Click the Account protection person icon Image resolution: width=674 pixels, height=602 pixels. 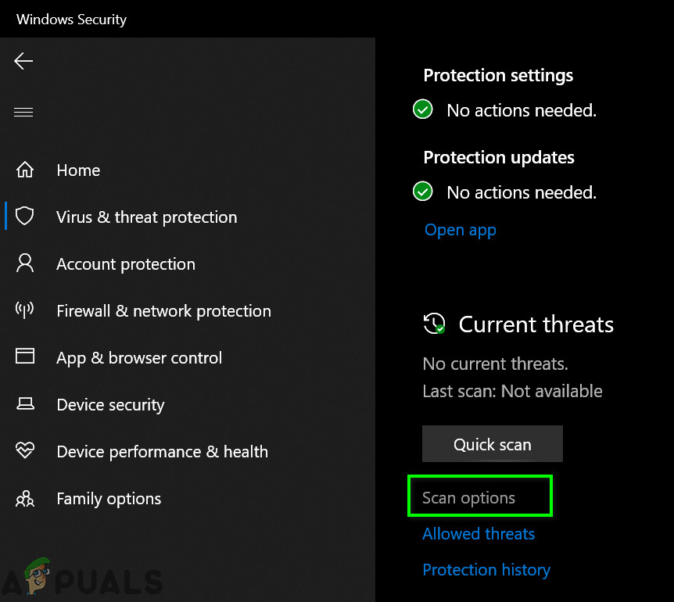(25, 263)
